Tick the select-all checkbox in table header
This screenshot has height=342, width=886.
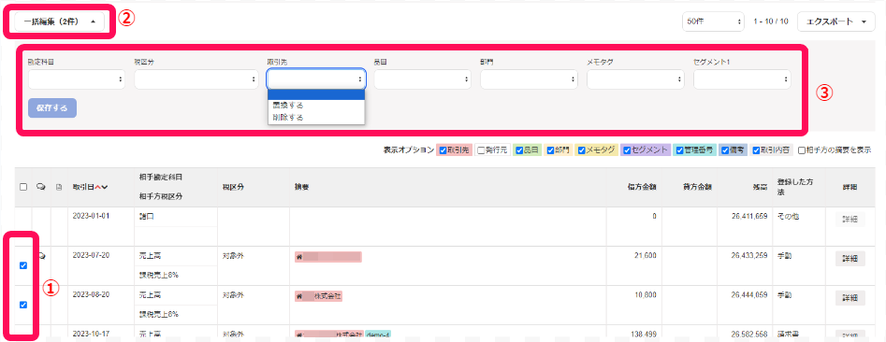click(x=23, y=187)
